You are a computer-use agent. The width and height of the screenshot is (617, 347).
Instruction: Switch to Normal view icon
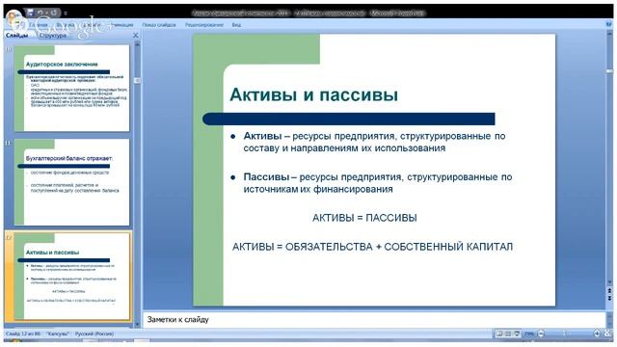tap(499, 334)
